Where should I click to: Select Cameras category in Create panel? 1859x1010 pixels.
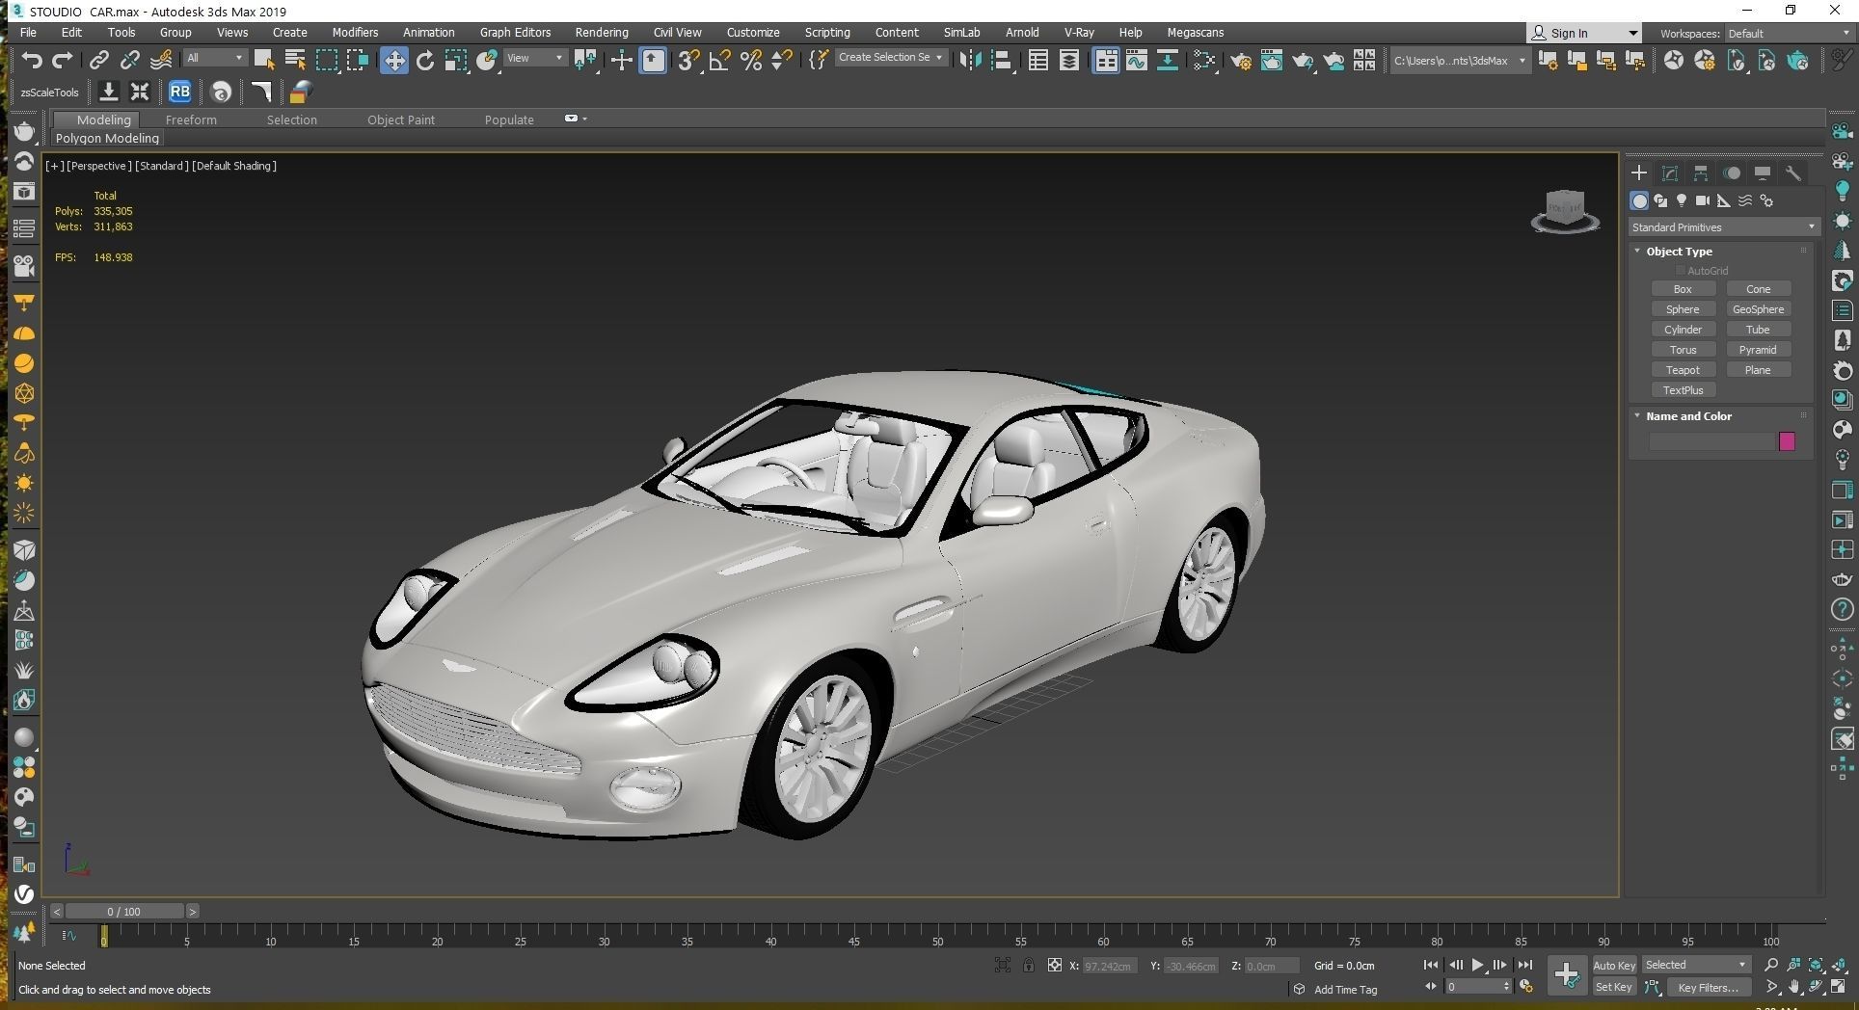pyautogui.click(x=1703, y=200)
